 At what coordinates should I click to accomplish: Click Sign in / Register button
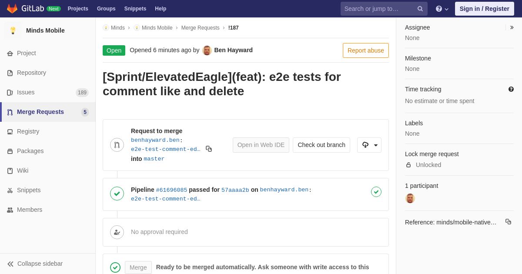485,9
